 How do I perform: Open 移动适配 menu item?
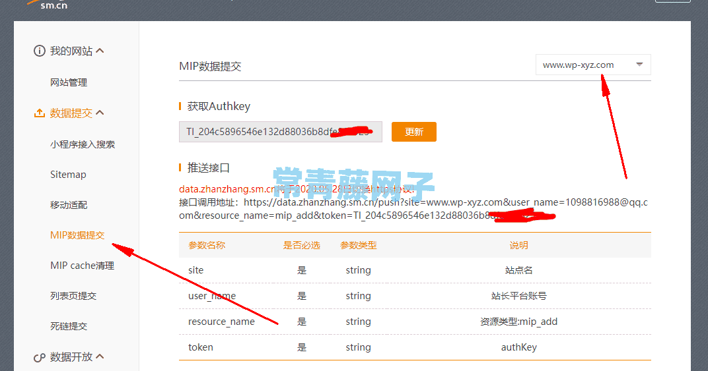[69, 205]
